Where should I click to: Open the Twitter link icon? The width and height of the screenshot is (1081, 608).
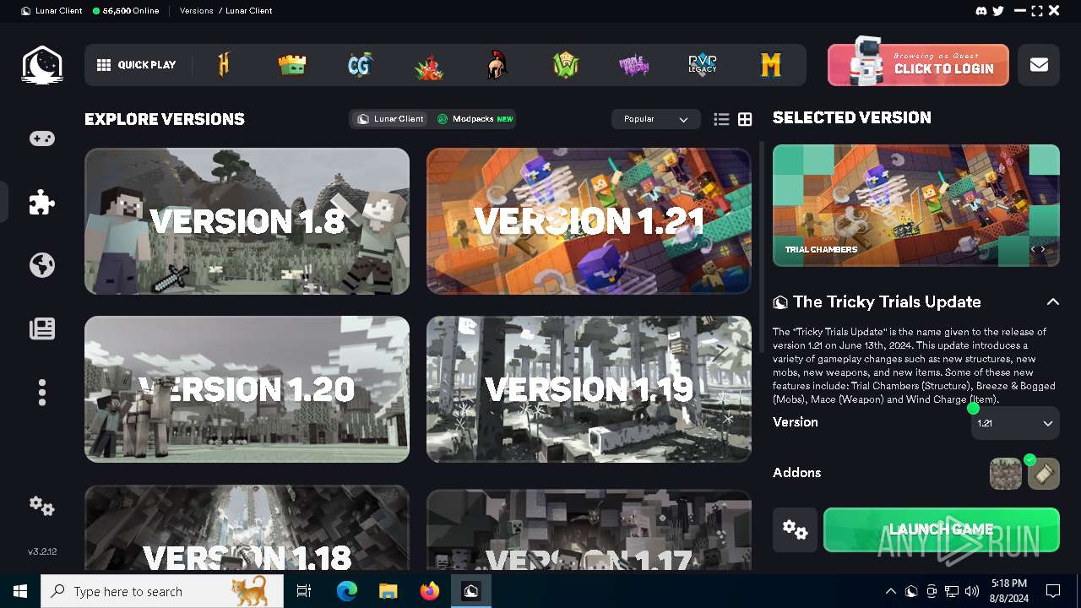click(x=998, y=11)
